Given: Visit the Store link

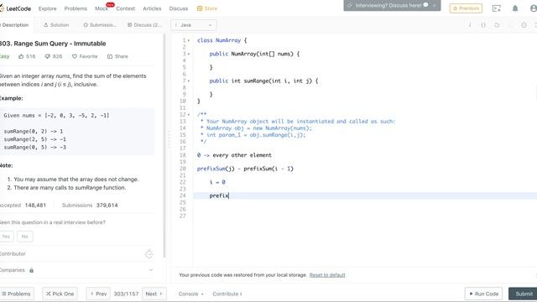Looking at the screenshot, I should click(207, 8).
